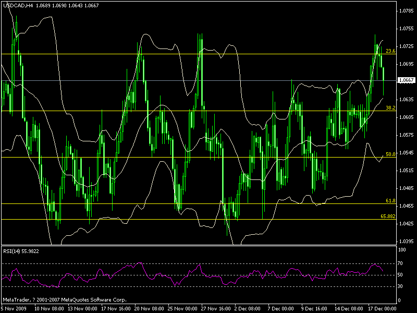The image size is (417, 313).
Task: Click the RSI 30 level label
Action: coord(400,286)
